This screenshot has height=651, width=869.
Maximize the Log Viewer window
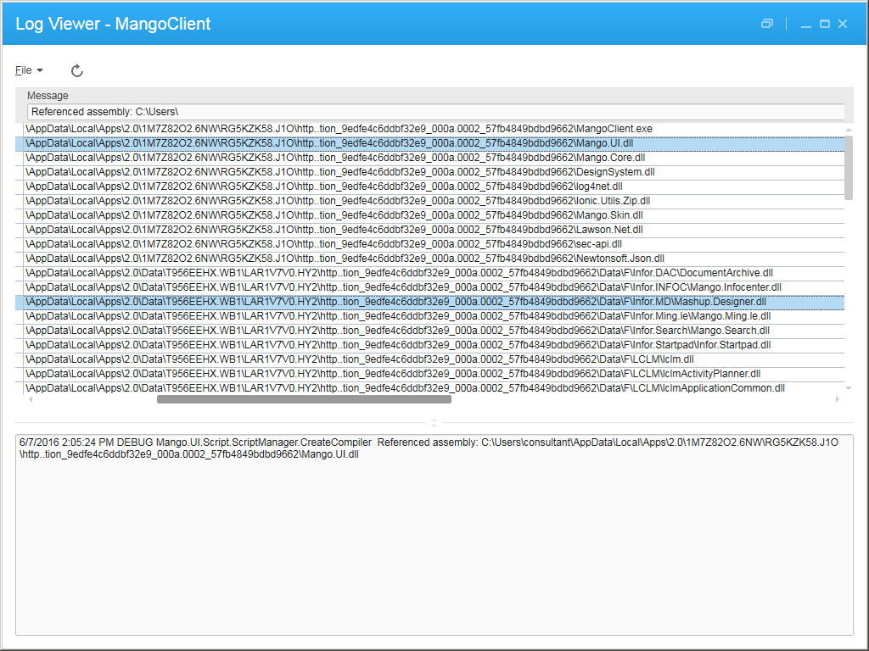pos(825,24)
